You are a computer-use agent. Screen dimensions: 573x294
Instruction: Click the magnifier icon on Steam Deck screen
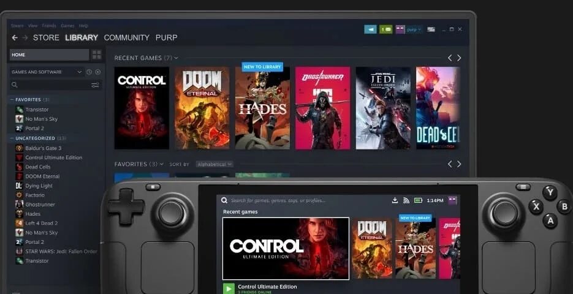224,200
